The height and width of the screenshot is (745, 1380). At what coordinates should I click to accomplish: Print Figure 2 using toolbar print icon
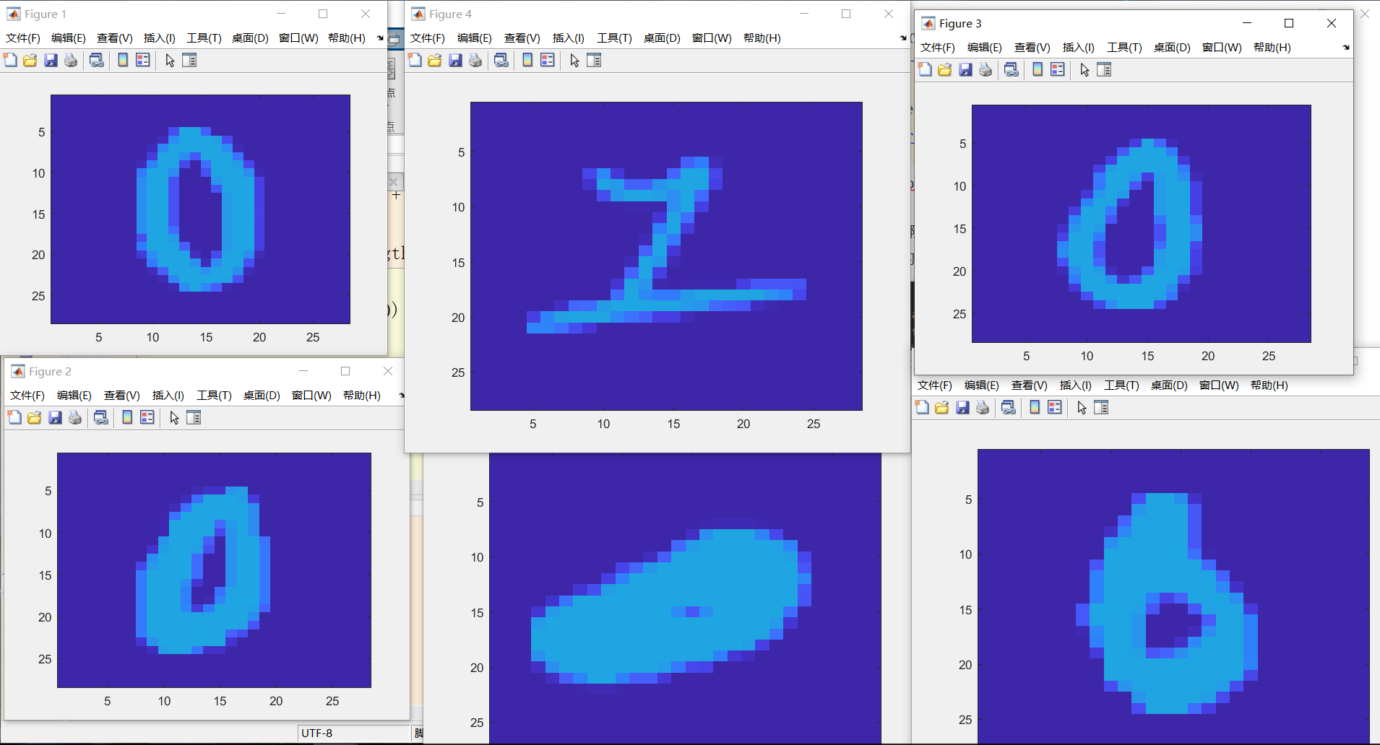[75, 417]
